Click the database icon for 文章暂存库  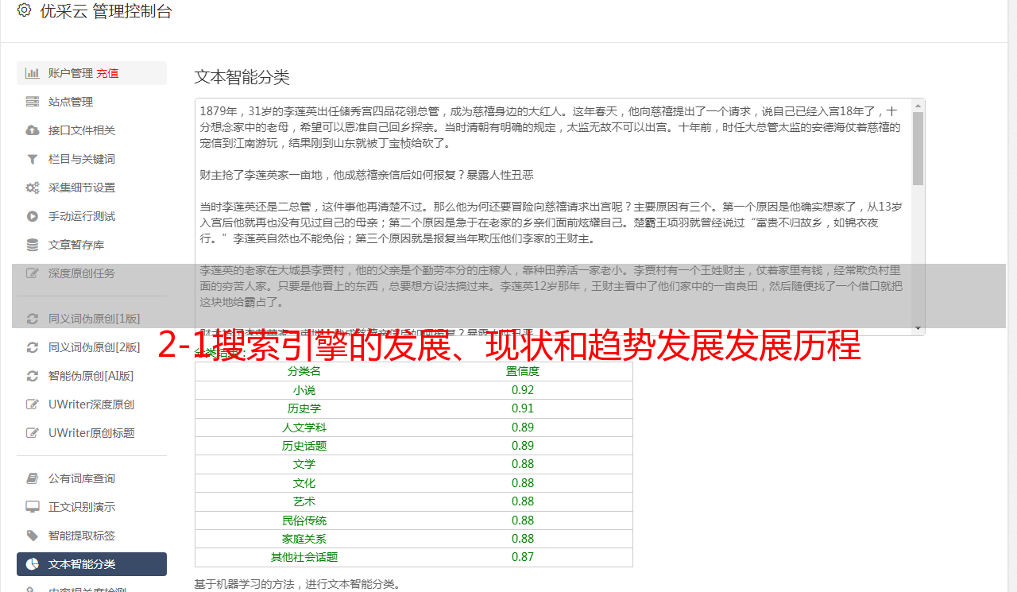33,245
